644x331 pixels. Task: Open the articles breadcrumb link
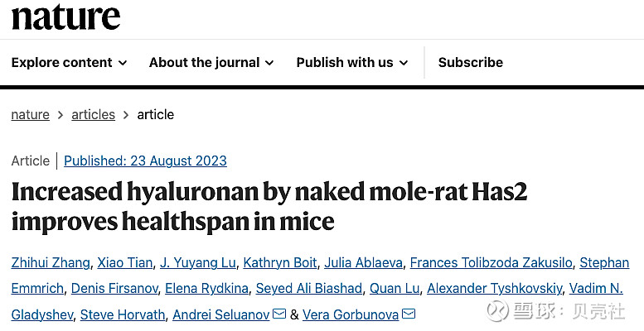click(93, 114)
